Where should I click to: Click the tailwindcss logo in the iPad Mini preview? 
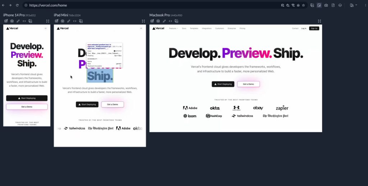(x=74, y=128)
